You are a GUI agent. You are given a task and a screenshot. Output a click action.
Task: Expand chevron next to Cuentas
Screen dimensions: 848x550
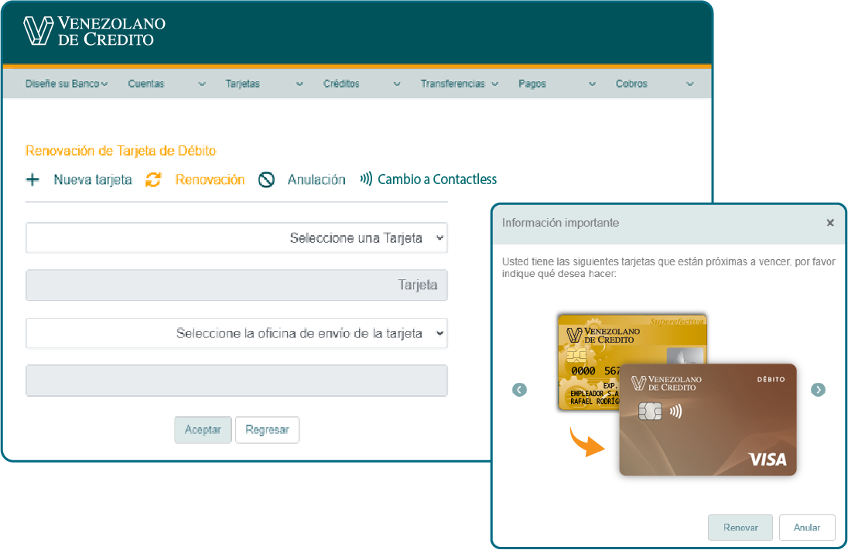[202, 84]
